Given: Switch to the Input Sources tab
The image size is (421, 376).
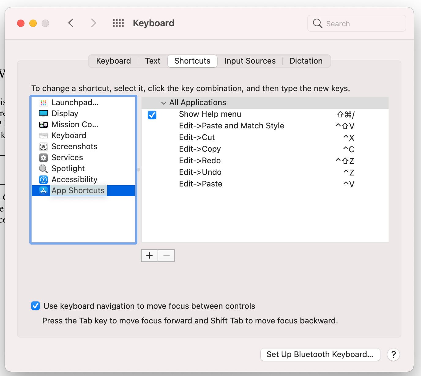Looking at the screenshot, I should [250, 61].
